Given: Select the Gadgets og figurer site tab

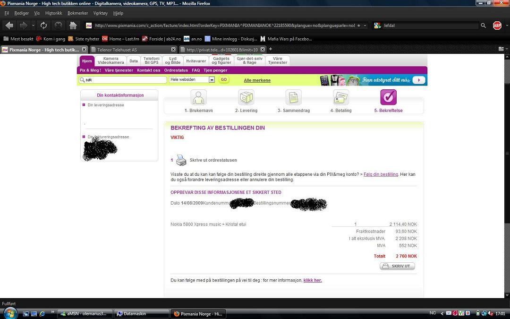Looking at the screenshot, I should point(221,60).
